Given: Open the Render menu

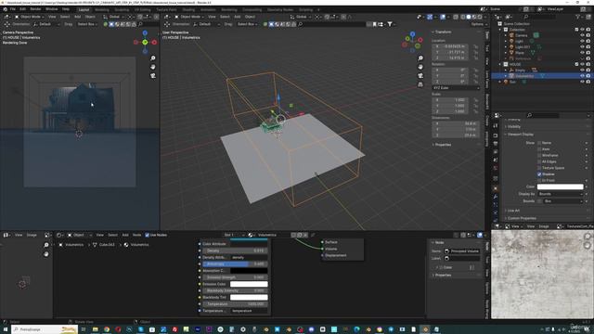Looking at the screenshot, I should pos(35,9).
